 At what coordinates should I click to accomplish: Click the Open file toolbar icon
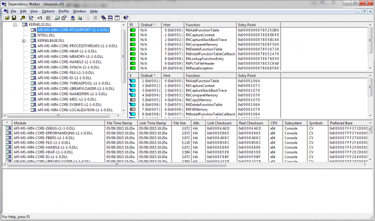click(x=7, y=18)
